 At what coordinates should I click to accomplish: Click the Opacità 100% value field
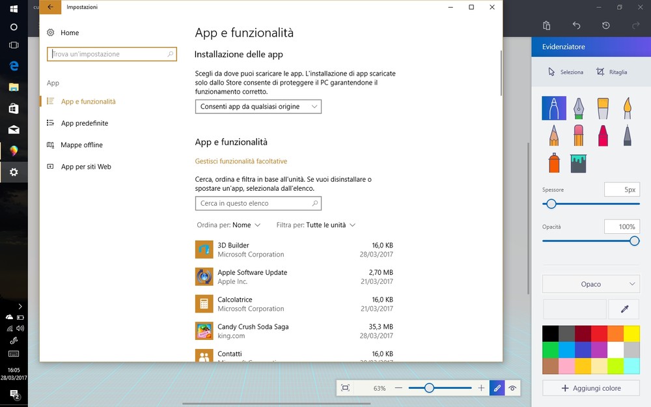coord(622,227)
